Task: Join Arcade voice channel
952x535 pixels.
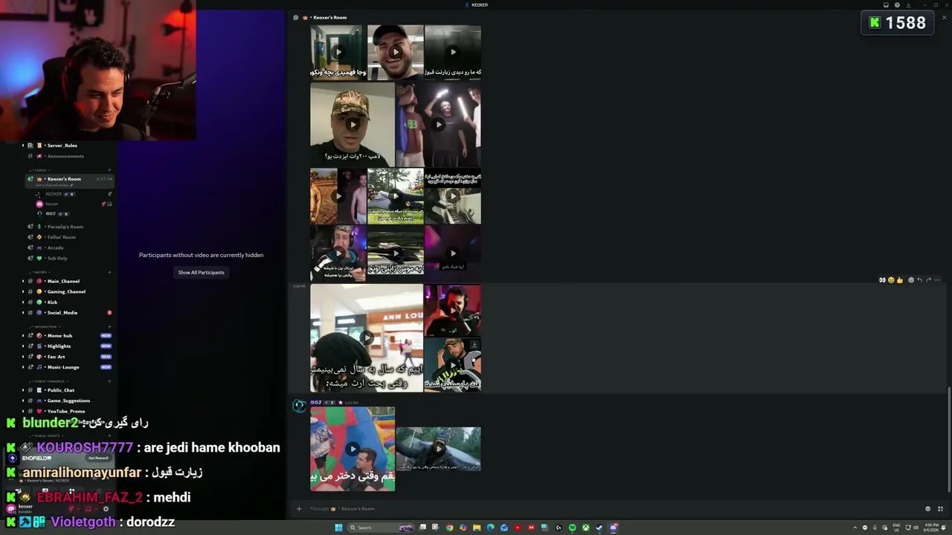Action: (x=55, y=247)
